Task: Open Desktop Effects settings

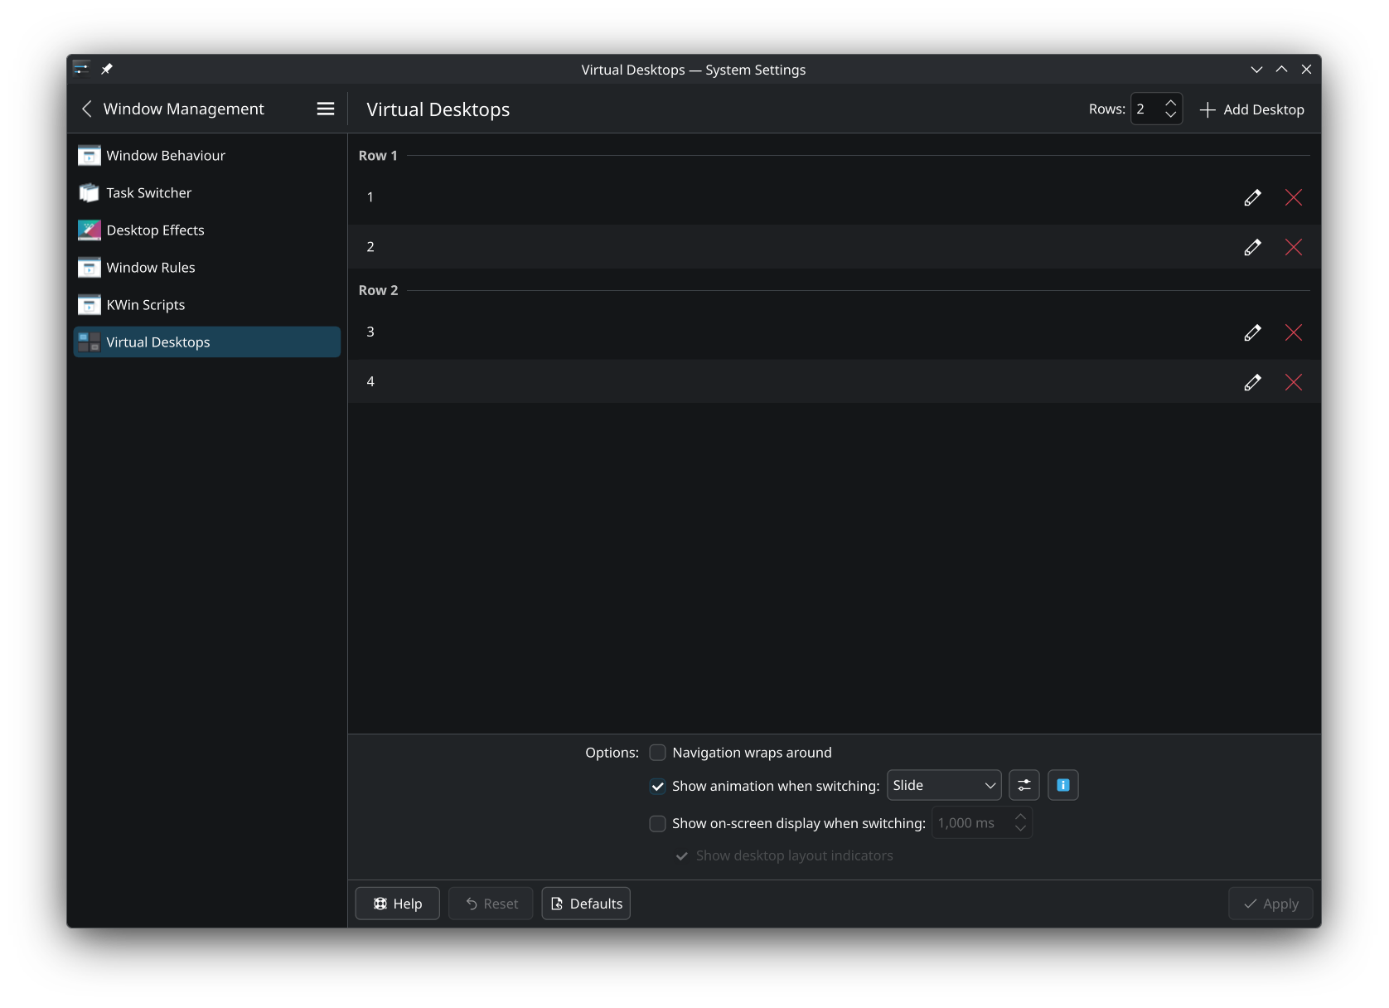Action: coord(207,230)
